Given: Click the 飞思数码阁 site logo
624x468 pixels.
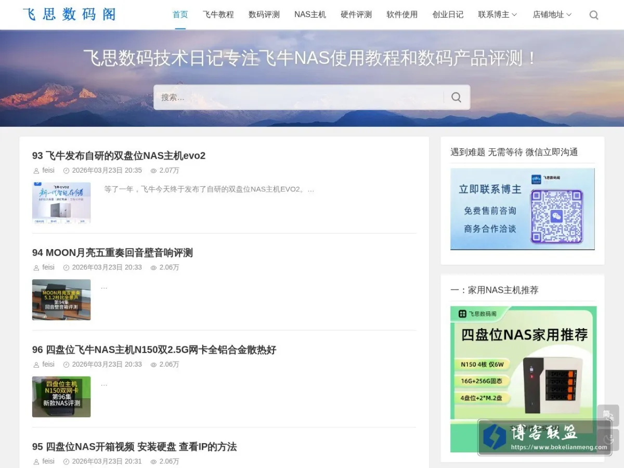Looking at the screenshot, I should 70,15.
